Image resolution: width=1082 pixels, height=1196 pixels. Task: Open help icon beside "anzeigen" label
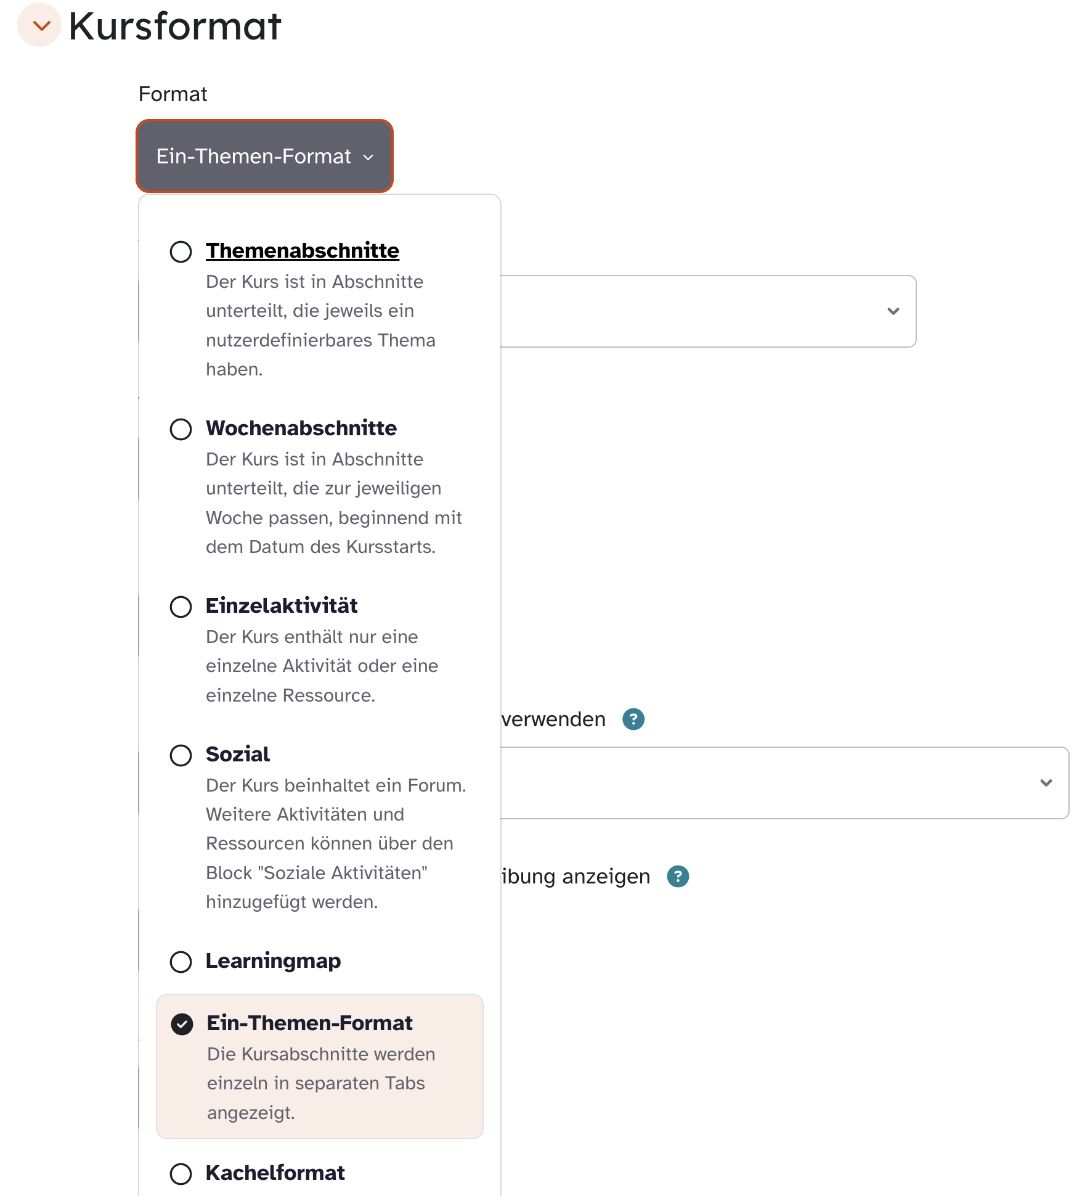678,877
